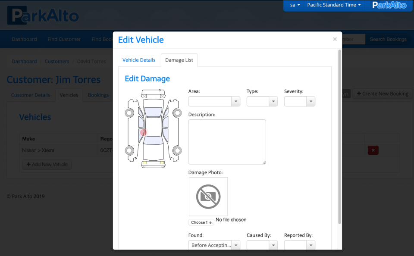Delete the Nissan Xterra with red X button

(x=373, y=150)
